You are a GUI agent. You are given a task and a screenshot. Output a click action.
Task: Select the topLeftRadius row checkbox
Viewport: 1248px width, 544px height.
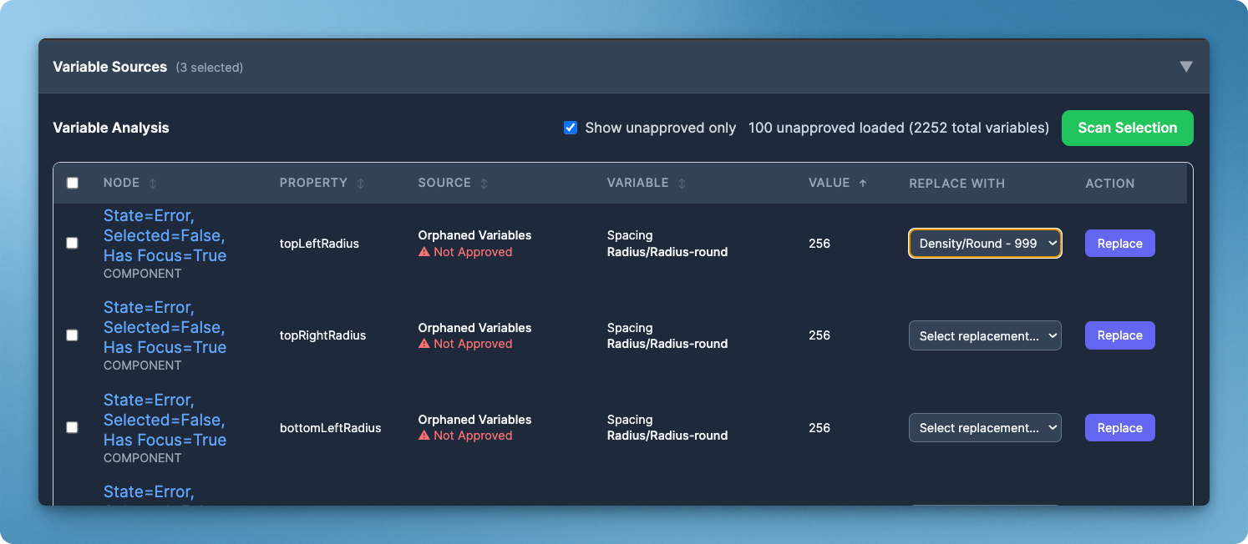click(73, 243)
